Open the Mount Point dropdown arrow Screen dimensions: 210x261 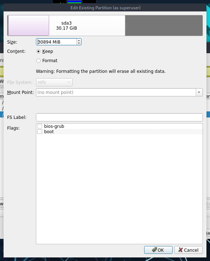coord(199,92)
